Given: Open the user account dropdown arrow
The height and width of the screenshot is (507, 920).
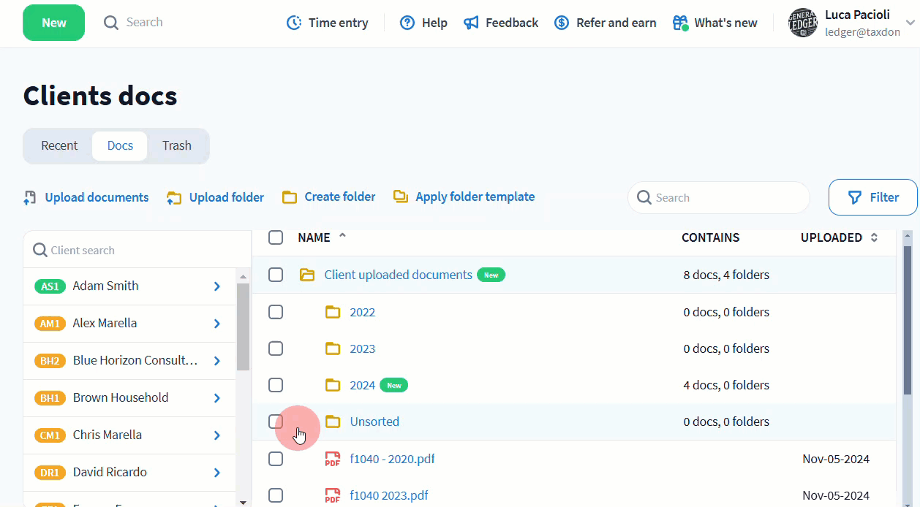Looking at the screenshot, I should (x=910, y=23).
